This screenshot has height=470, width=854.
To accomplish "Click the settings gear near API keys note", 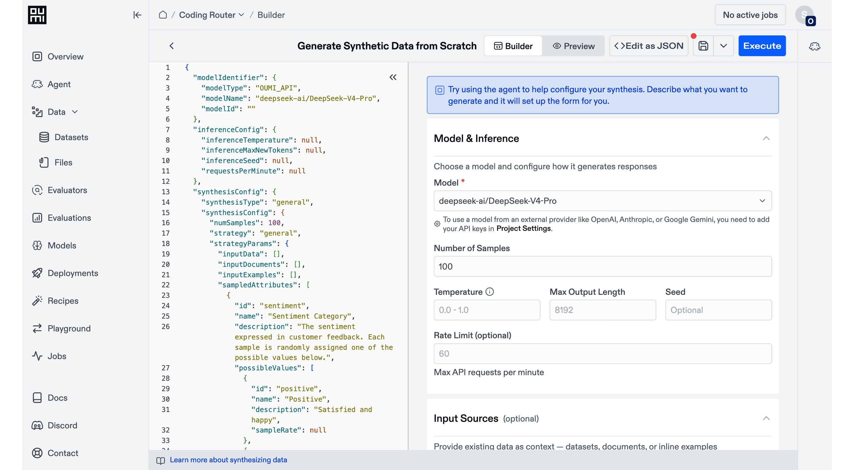I will (437, 224).
